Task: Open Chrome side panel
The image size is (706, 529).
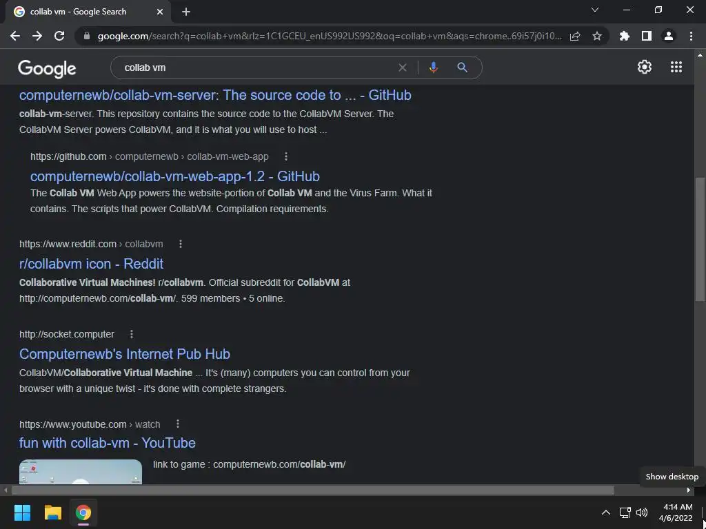Action: point(647,36)
